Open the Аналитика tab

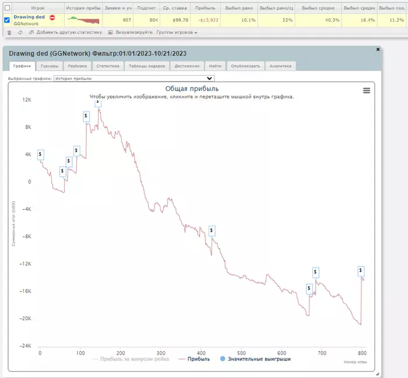pyautogui.click(x=280, y=66)
